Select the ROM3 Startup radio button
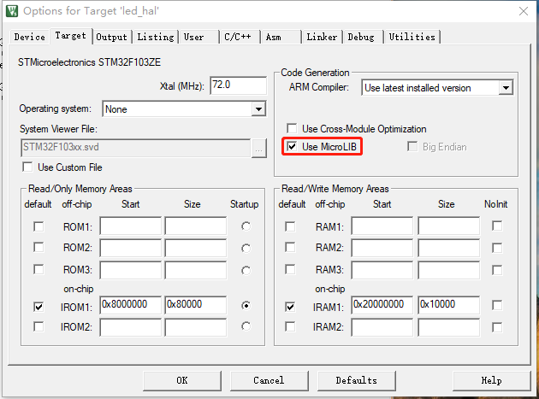Screen dimensions: 539x399 point(246,271)
